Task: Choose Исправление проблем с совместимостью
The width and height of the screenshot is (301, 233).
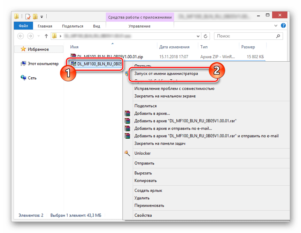Action: coord(174,88)
